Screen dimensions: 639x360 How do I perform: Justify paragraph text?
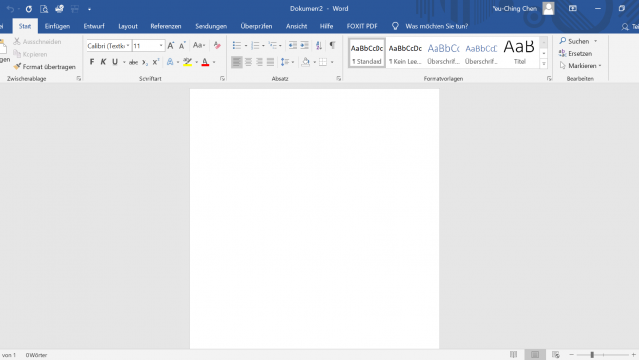point(270,62)
